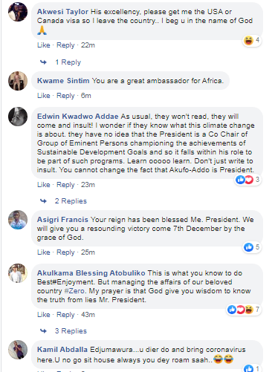Expand '1 Reply' under Akwesi Taylor's comment
The width and height of the screenshot is (275, 372).
click(x=68, y=62)
